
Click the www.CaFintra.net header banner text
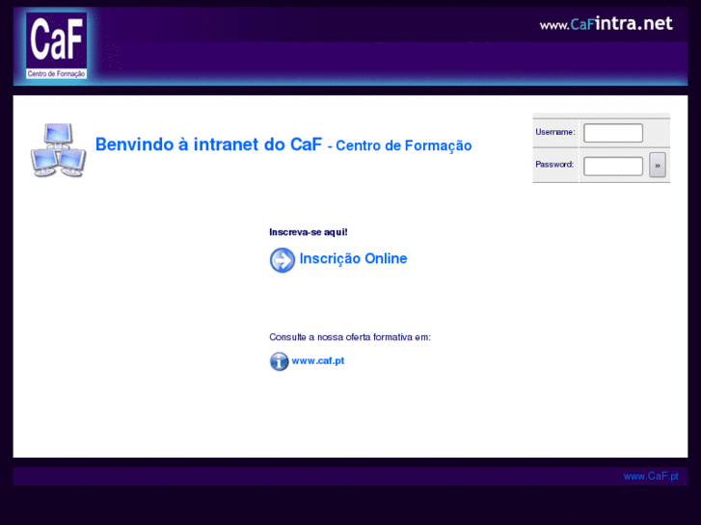[x=606, y=24]
